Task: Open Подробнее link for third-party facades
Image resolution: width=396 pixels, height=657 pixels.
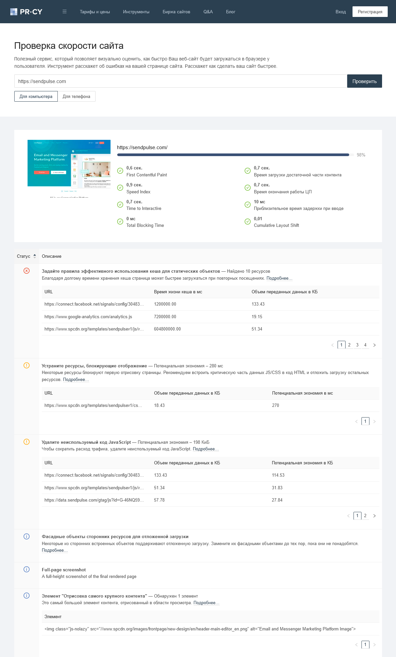Action: [x=55, y=550]
